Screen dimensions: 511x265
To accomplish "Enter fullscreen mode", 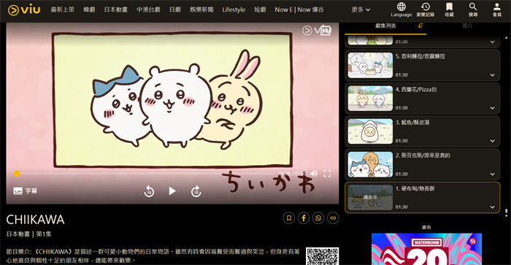I will [327, 174].
